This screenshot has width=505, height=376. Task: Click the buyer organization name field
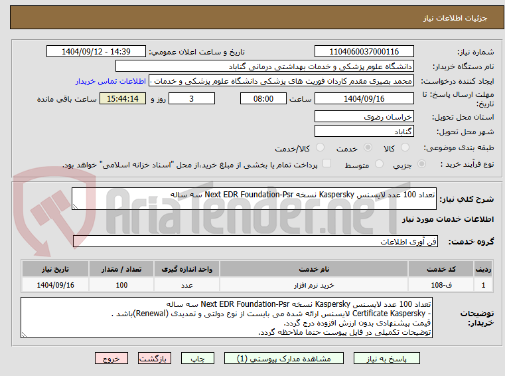click(264, 66)
